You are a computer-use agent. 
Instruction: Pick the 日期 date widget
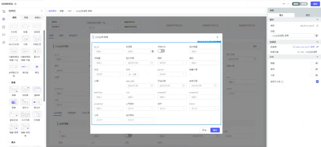coord(25,40)
